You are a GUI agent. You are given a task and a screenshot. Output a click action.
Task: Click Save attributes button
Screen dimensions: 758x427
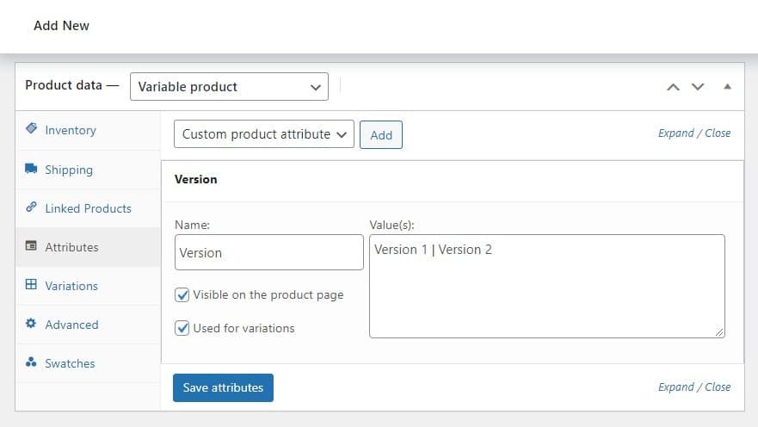click(224, 387)
